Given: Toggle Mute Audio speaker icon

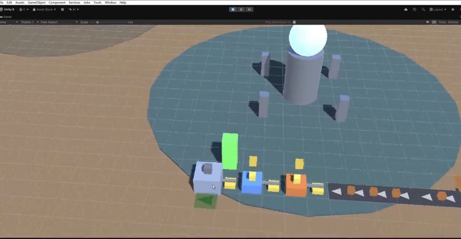Looking at the screenshot, I should pyautogui.click(x=427, y=22).
